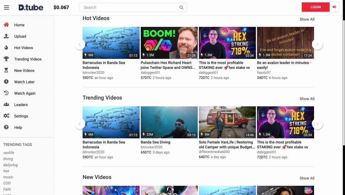Click the D.tube logo
Image resolution: width=345 pixels, height=195 pixels.
[x=31, y=8]
